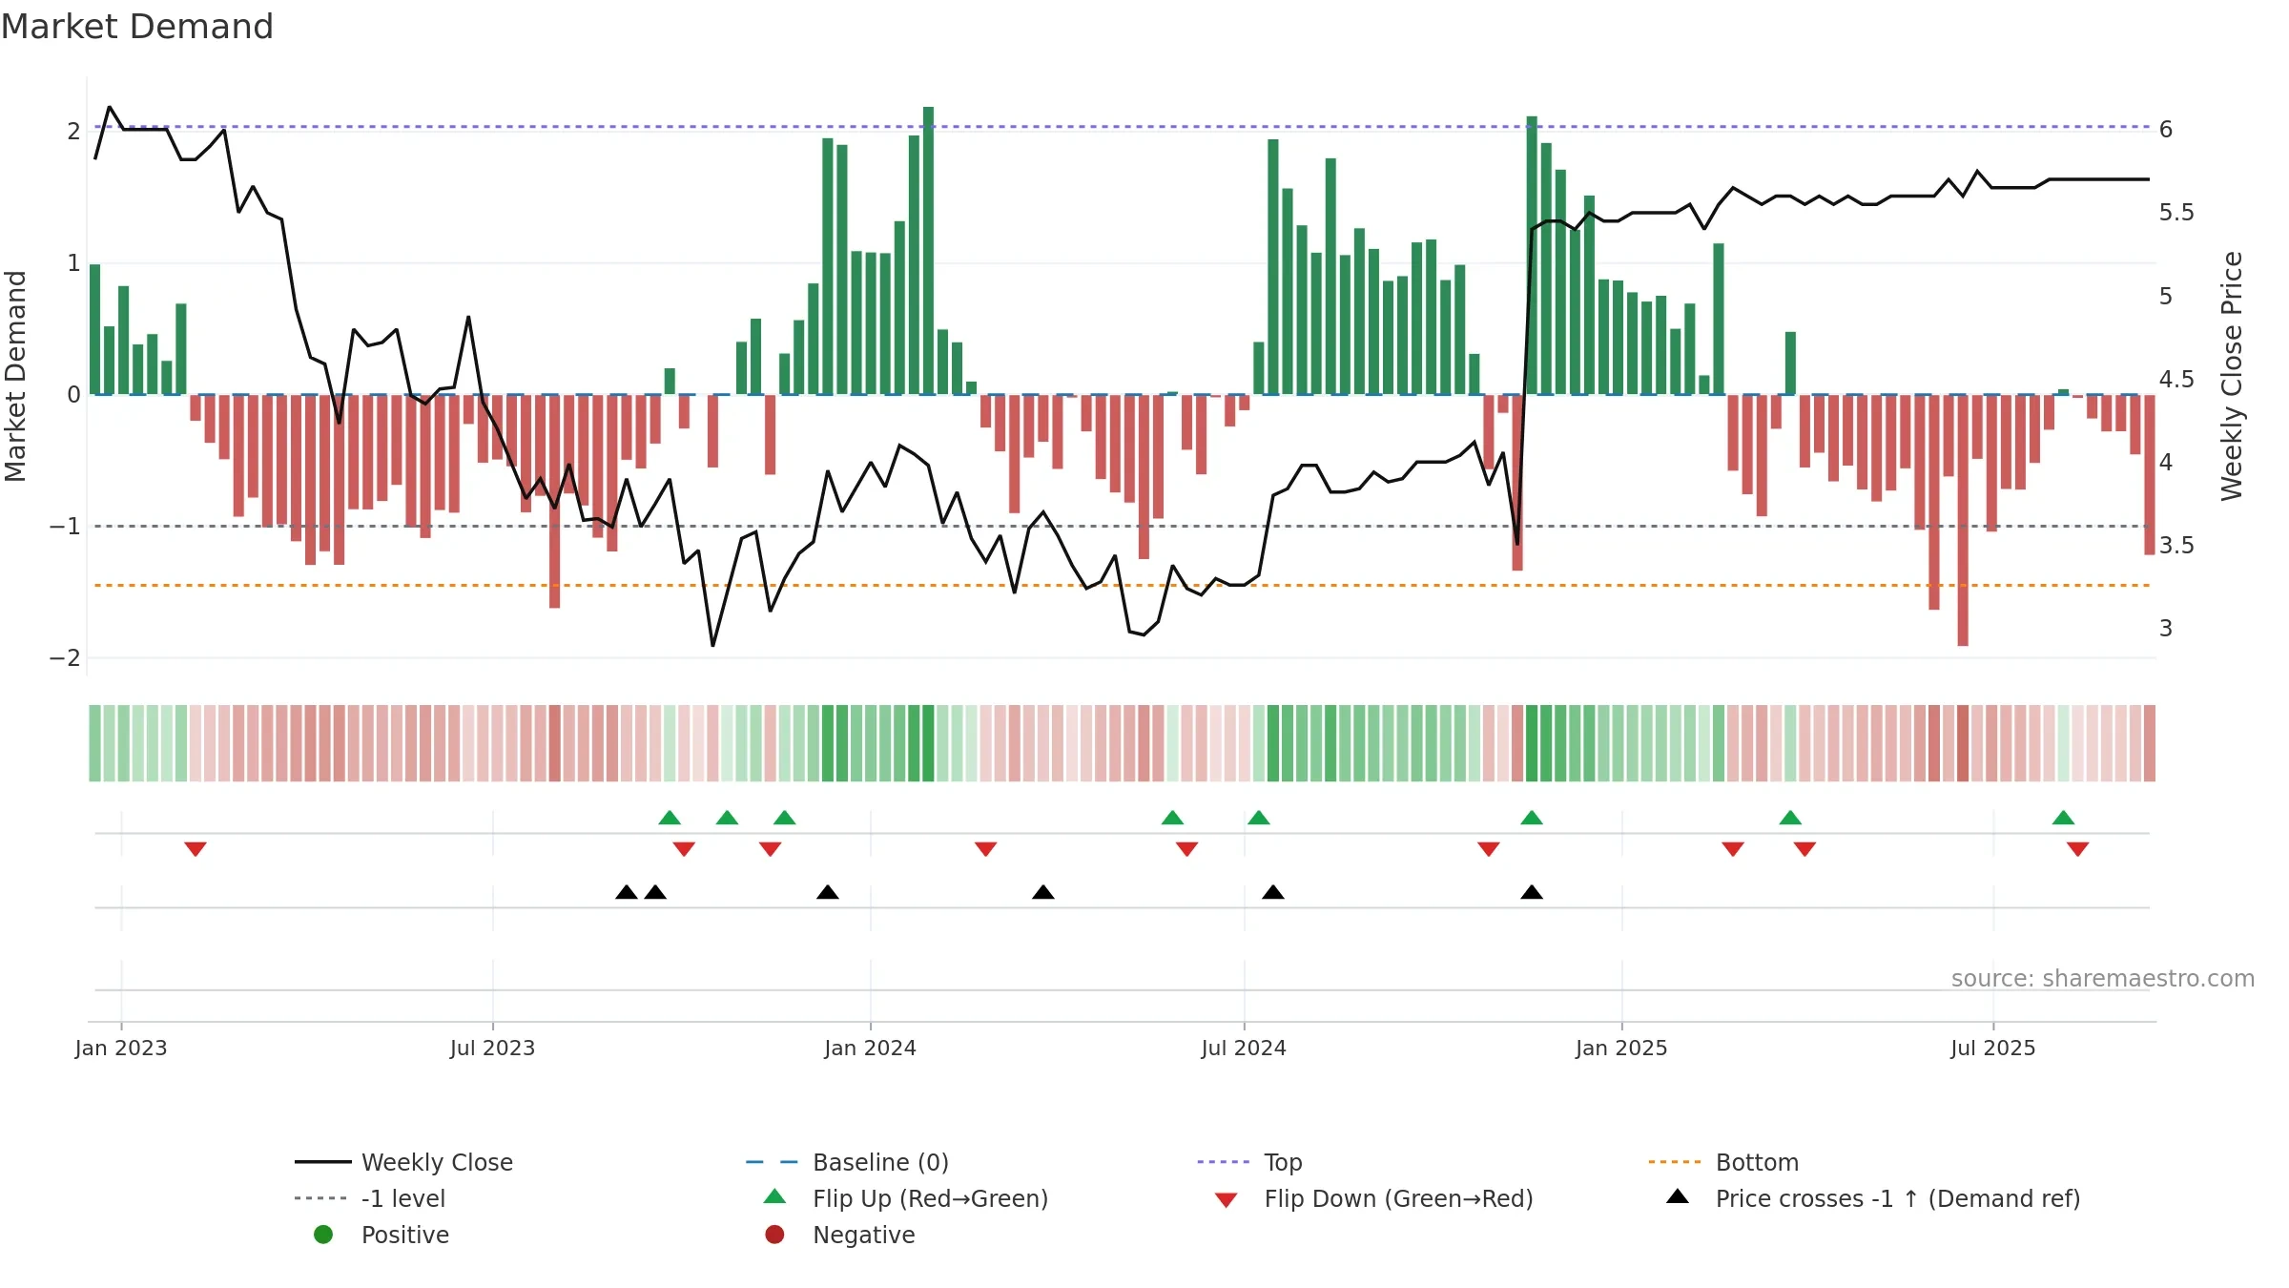
Task: Click the Negative legend label
Action: tap(863, 1235)
